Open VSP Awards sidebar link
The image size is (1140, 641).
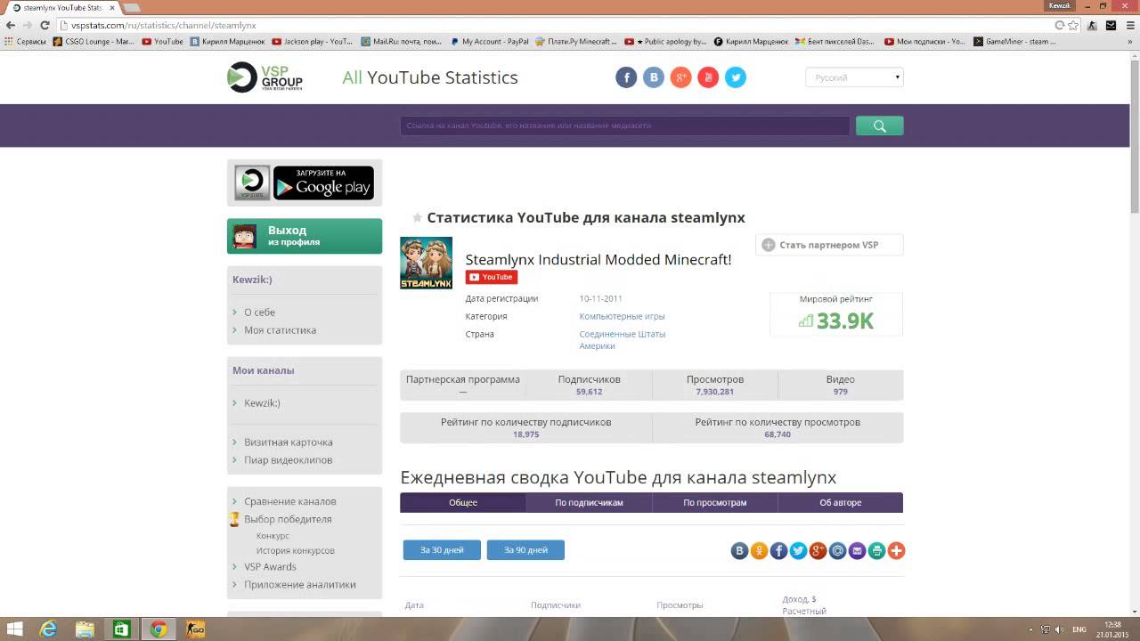pyautogui.click(x=270, y=567)
